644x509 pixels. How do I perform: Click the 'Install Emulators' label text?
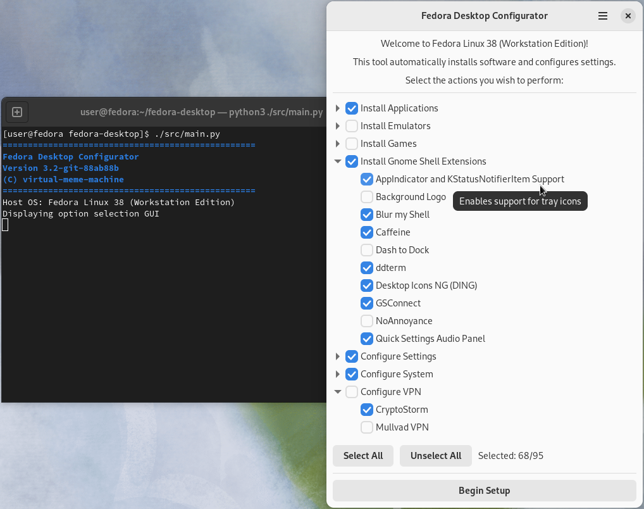click(x=395, y=126)
